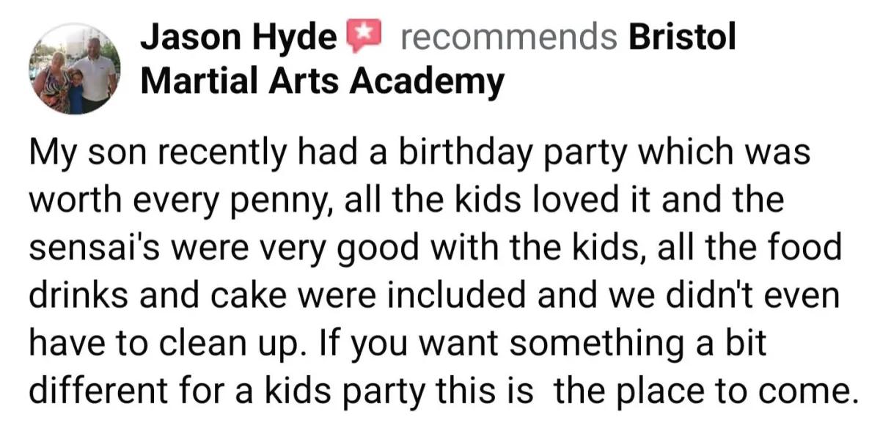
Task: Click the "Martial Arts Academy" header text
Action: click(322, 81)
